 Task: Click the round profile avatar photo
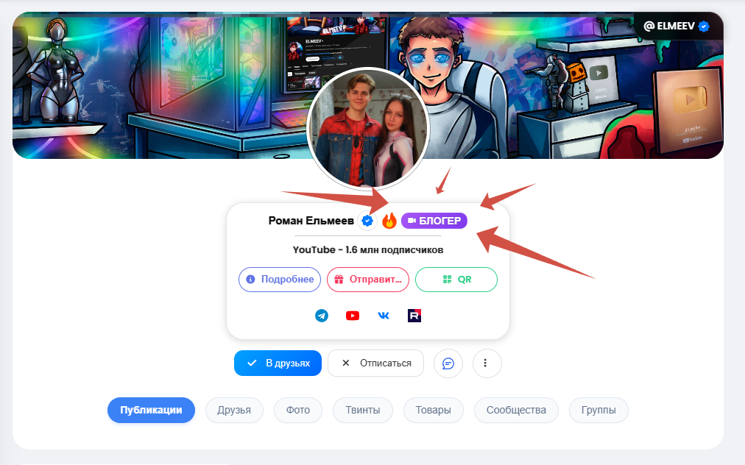click(367, 129)
